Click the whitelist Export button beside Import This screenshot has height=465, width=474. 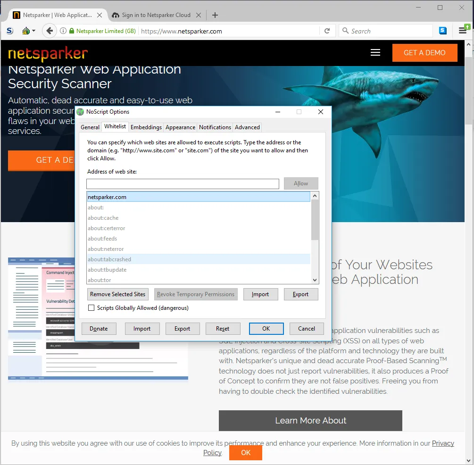point(301,294)
